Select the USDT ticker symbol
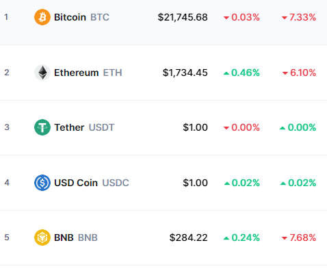 (x=101, y=127)
